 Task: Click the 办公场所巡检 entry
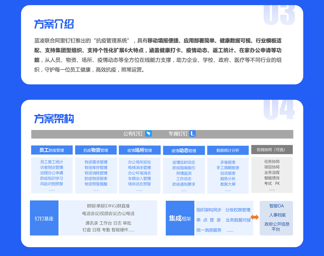(x=140, y=162)
